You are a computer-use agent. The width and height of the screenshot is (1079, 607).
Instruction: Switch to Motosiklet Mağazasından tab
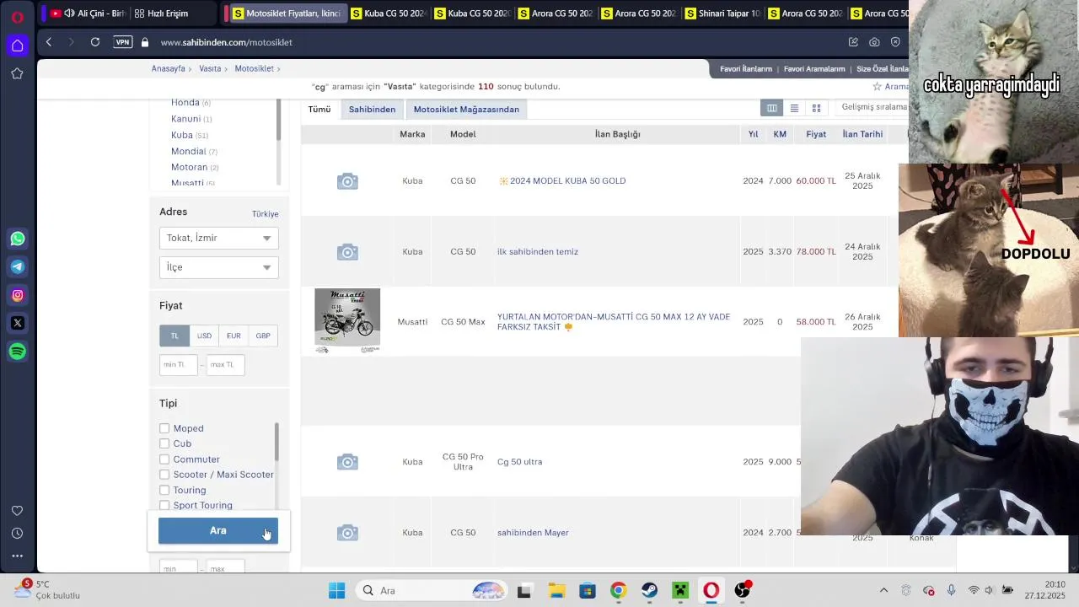(x=466, y=110)
